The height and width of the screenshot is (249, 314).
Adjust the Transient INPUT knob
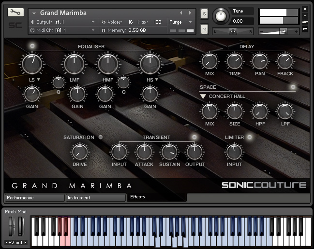(x=119, y=152)
